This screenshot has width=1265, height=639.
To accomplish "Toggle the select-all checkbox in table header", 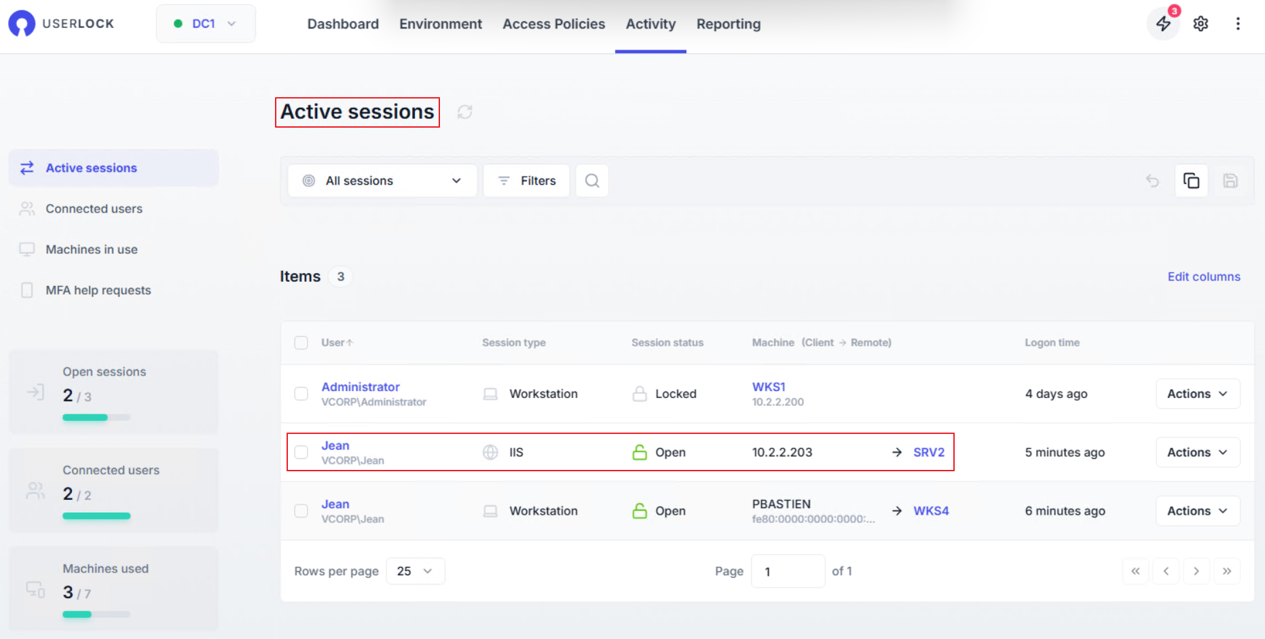I will click(x=301, y=343).
